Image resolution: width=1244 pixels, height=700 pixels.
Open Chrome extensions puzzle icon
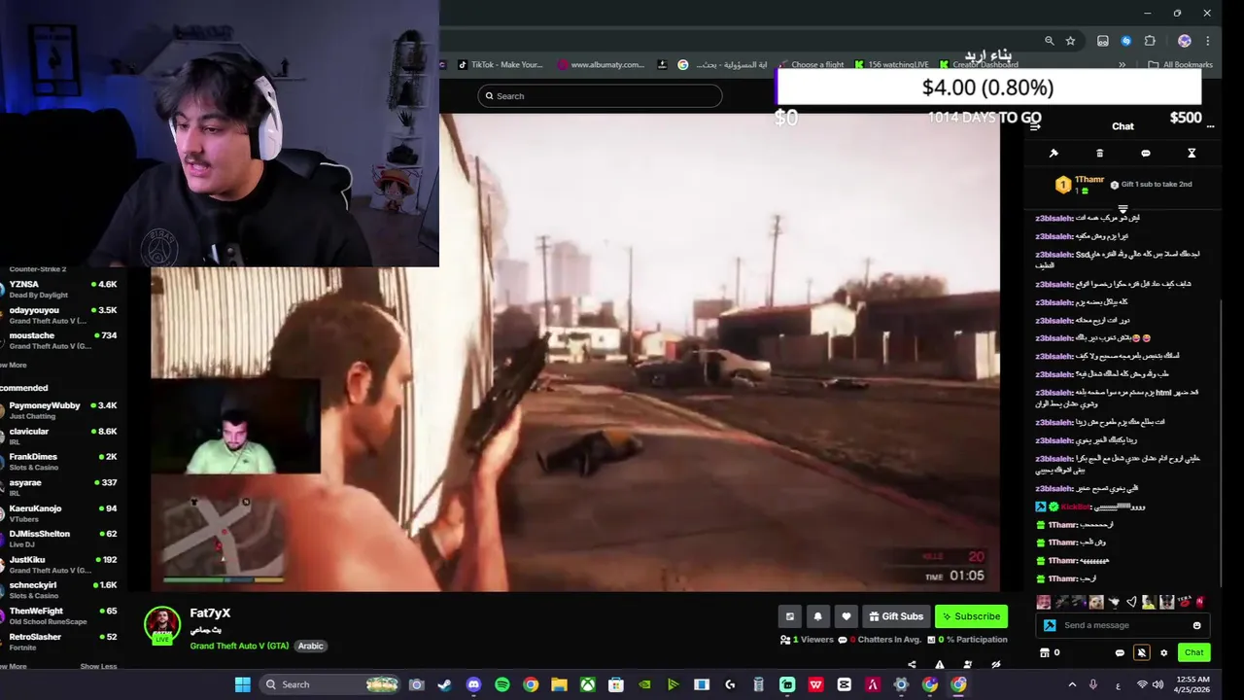coord(1150,41)
